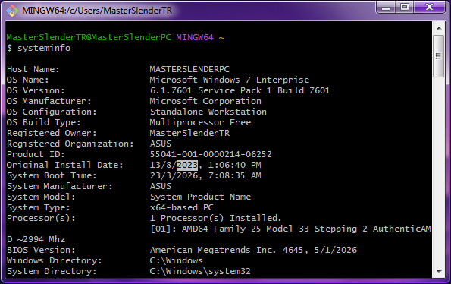The width and height of the screenshot is (451, 284).
Task: Click Registered Organization value 'ASUS'
Action: [x=161, y=144]
